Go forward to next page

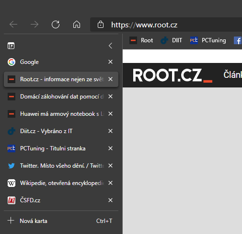pyautogui.click(x=35, y=25)
